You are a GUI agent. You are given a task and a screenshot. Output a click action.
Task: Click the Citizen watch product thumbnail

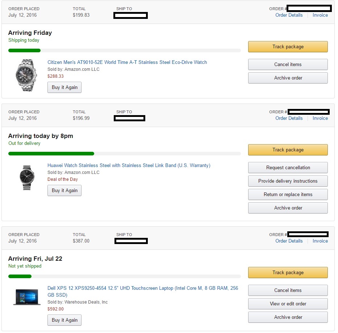point(26,75)
